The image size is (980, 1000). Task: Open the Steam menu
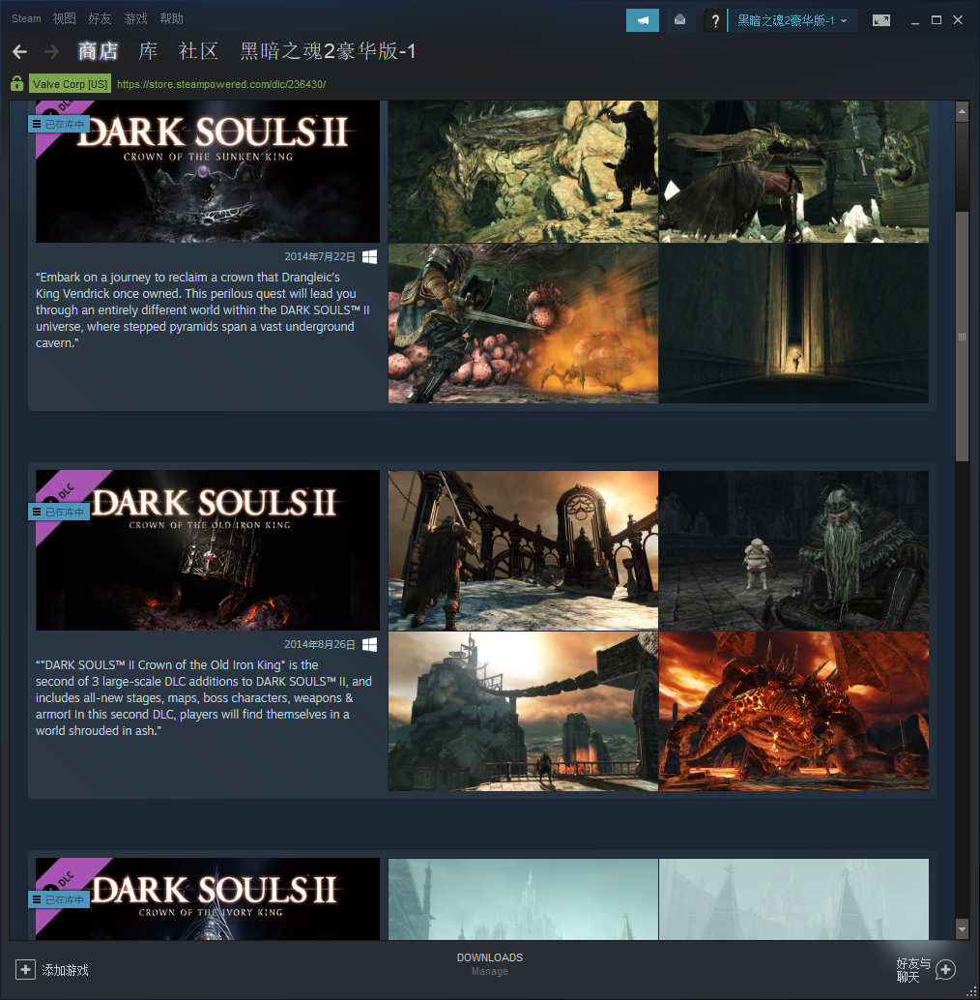(26, 18)
